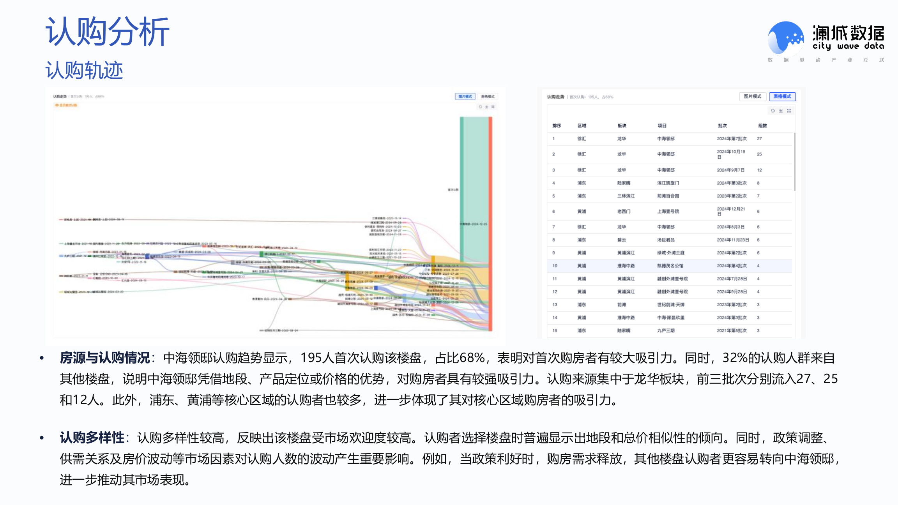Click the 认购走势 title in the table panel

pos(555,97)
